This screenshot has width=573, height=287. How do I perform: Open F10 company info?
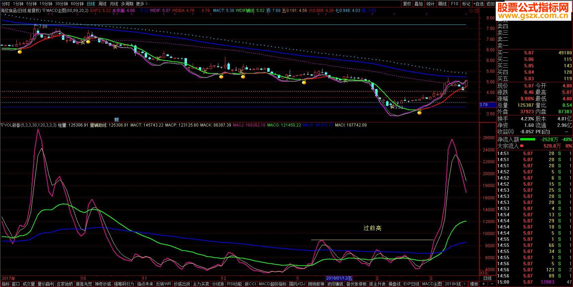pyautogui.click(x=455, y=4)
